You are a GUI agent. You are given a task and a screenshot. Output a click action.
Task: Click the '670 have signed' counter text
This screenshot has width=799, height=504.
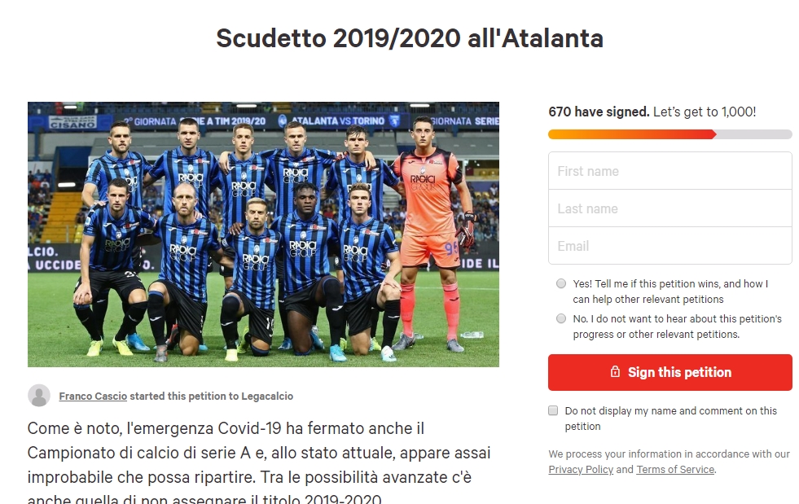tap(599, 112)
